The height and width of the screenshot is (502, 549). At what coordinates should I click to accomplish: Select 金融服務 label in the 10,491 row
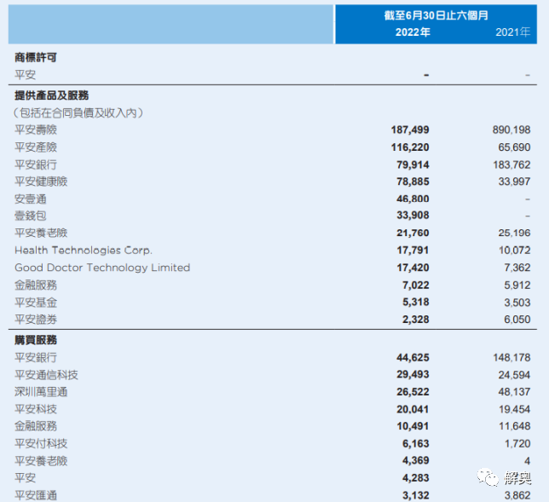tap(36, 426)
